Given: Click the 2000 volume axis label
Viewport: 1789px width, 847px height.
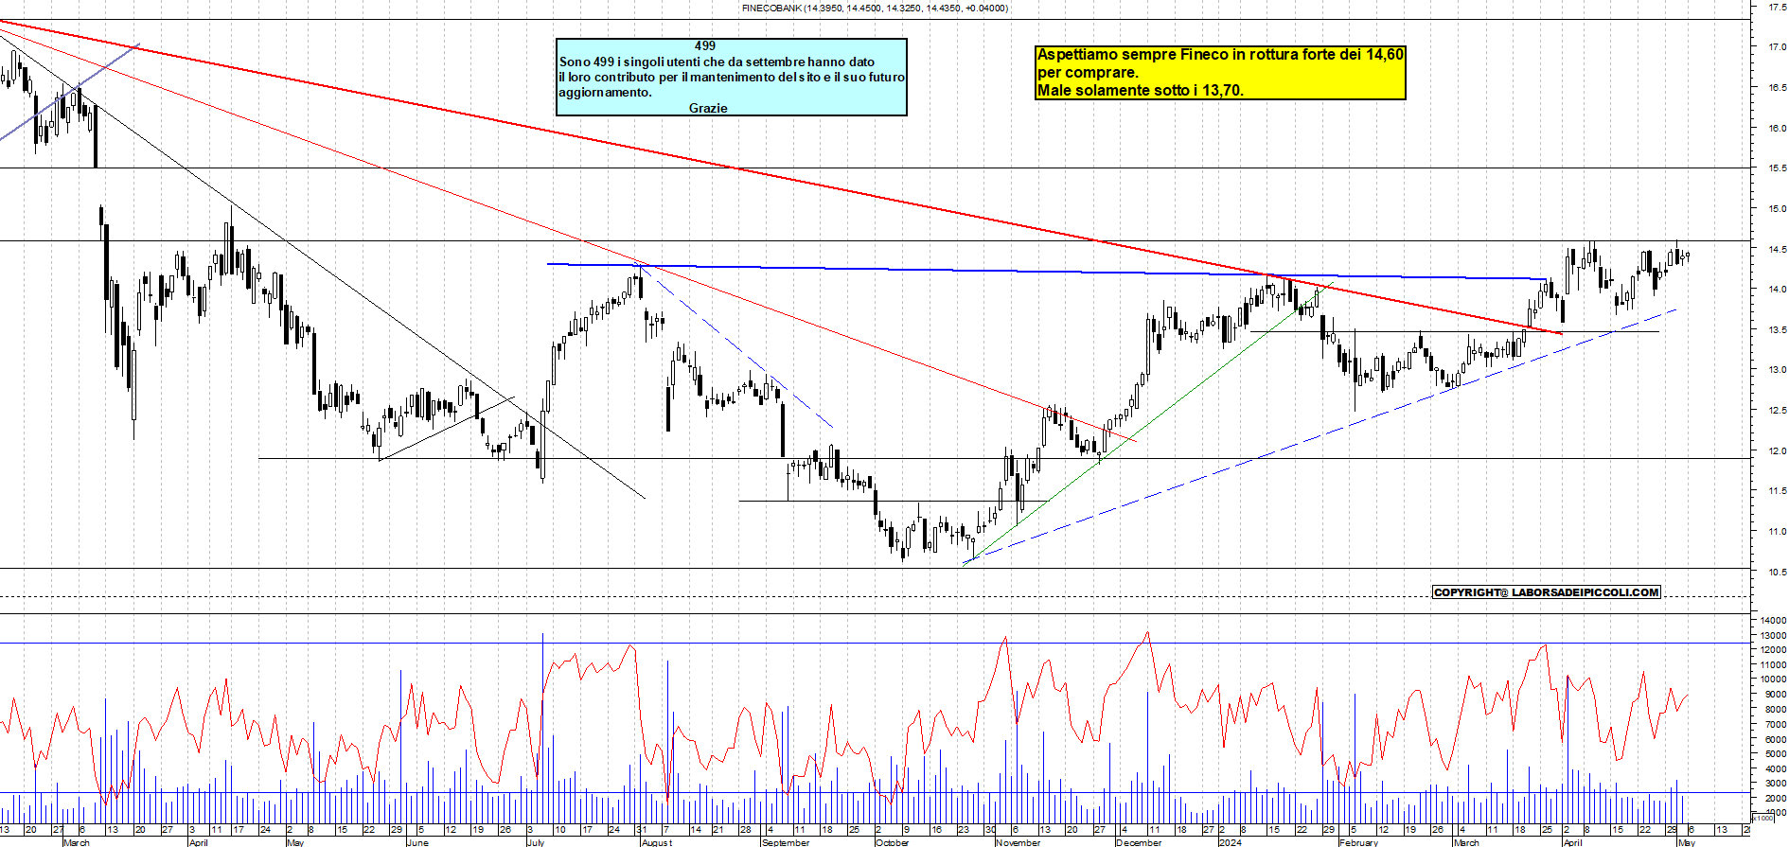Looking at the screenshot, I should point(1775,798).
